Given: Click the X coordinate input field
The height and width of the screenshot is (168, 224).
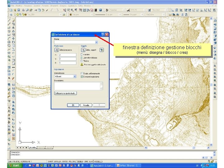Looking at the screenshot, I should (x=68, y=55).
